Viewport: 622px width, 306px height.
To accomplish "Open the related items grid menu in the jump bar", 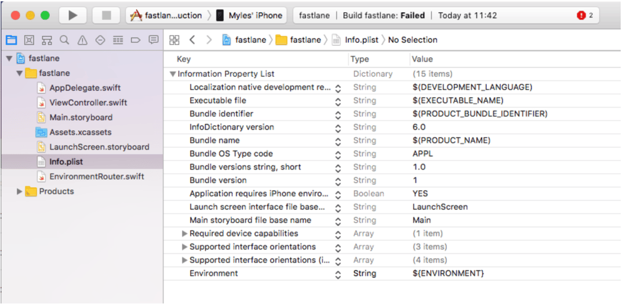I will [x=174, y=40].
